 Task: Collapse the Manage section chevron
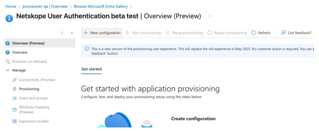click(8, 70)
